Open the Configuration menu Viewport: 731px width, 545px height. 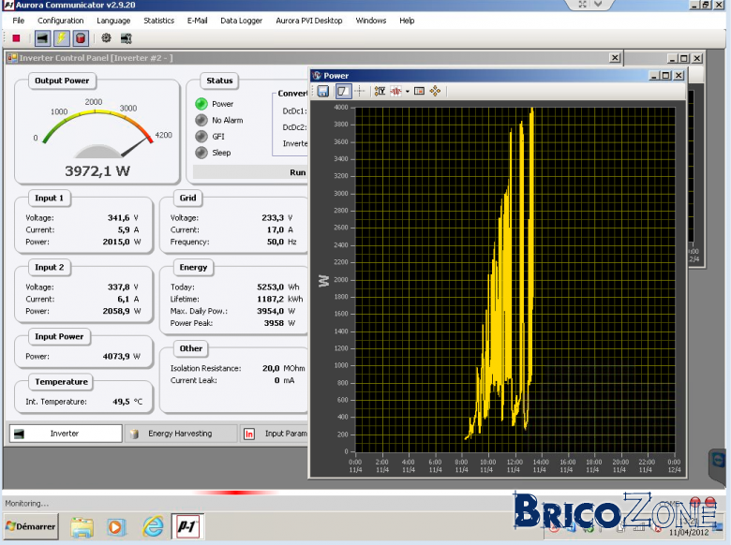click(x=61, y=21)
